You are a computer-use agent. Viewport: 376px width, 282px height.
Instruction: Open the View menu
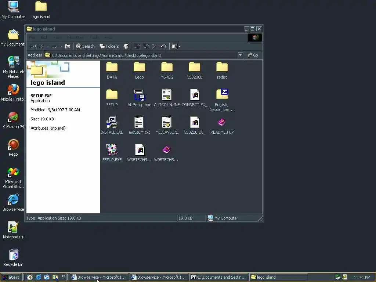point(57,38)
